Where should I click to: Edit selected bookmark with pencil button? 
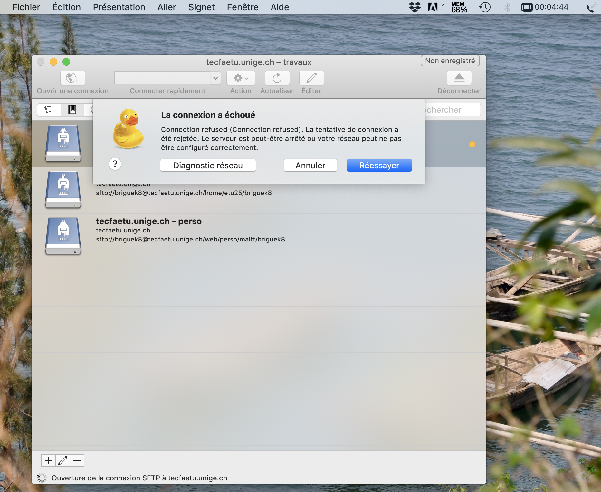pos(63,460)
